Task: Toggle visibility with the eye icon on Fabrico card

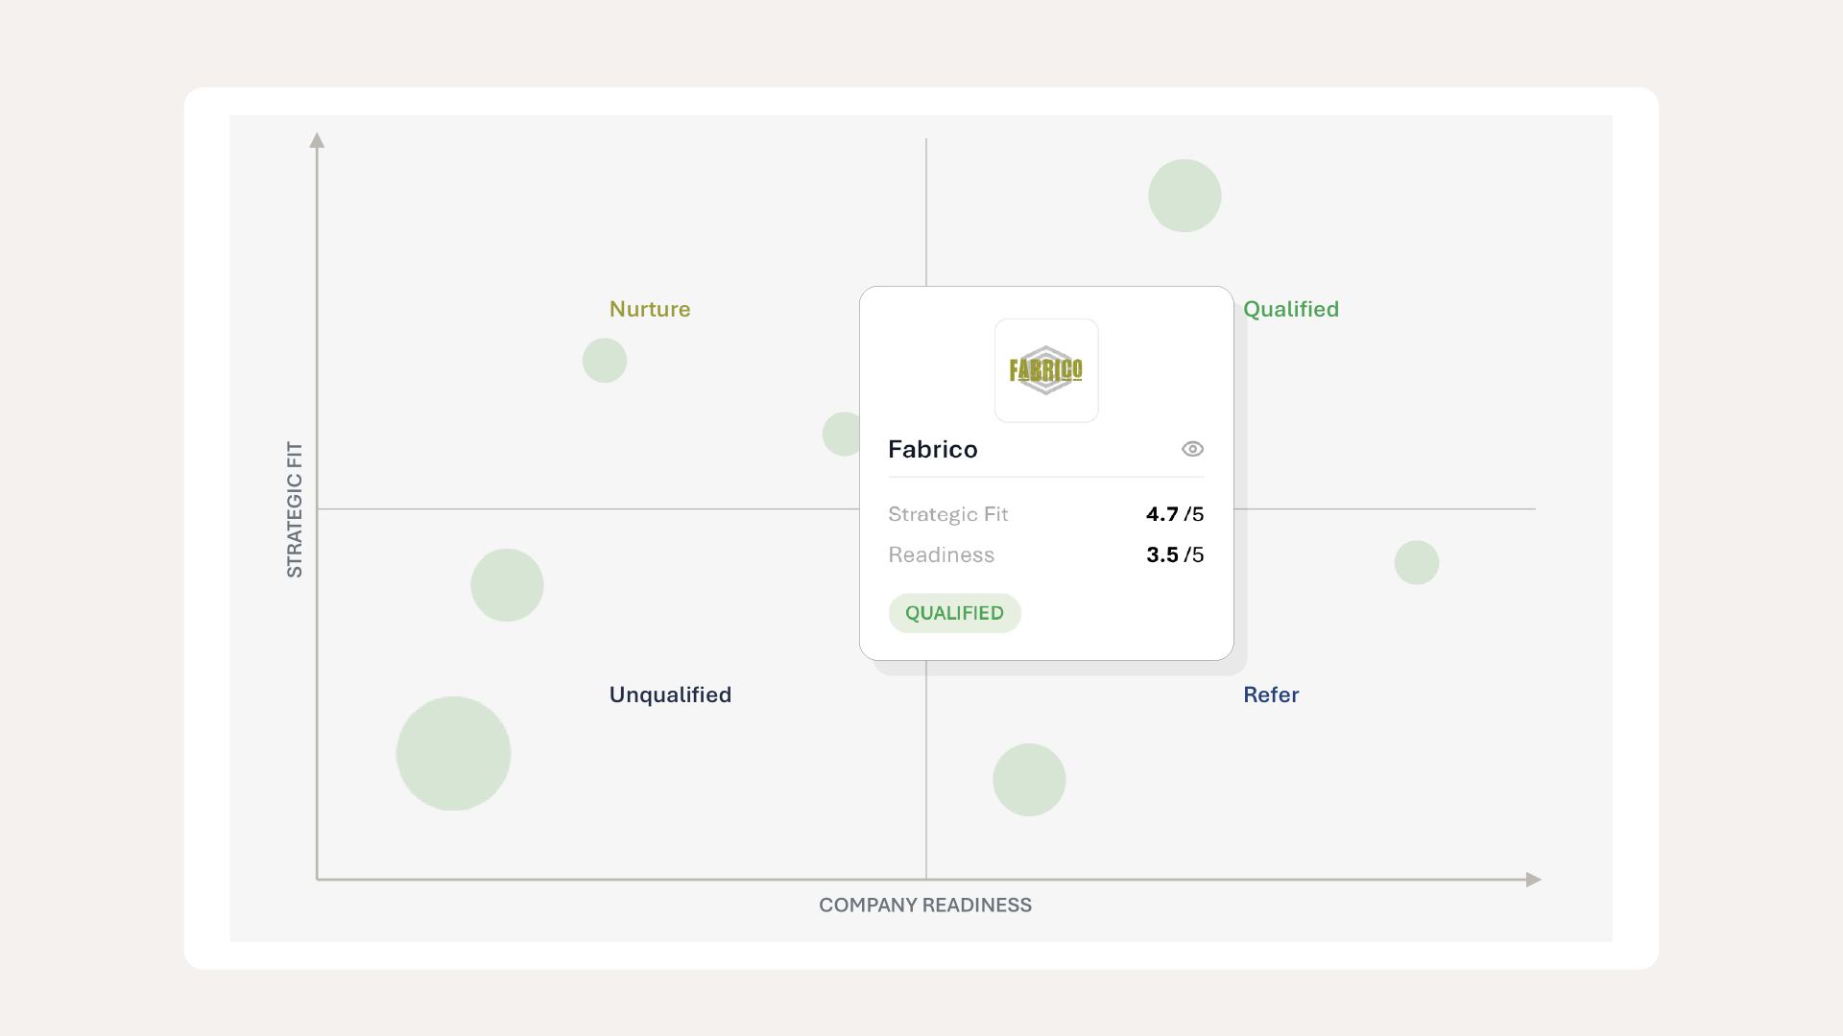Action: [x=1192, y=449]
